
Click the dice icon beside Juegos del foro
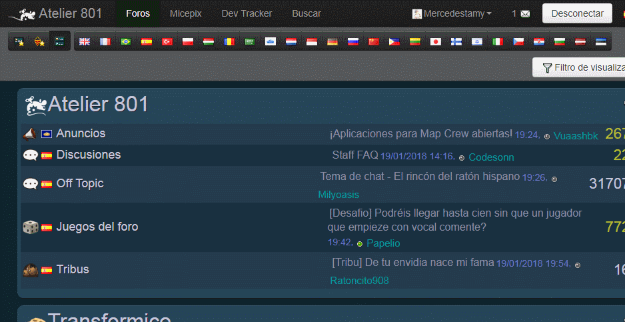tap(31, 227)
